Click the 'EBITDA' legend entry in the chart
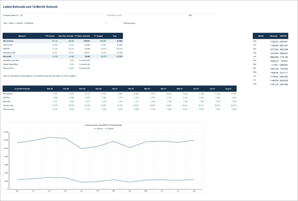The width and height of the screenshot is (298, 201). point(109,129)
